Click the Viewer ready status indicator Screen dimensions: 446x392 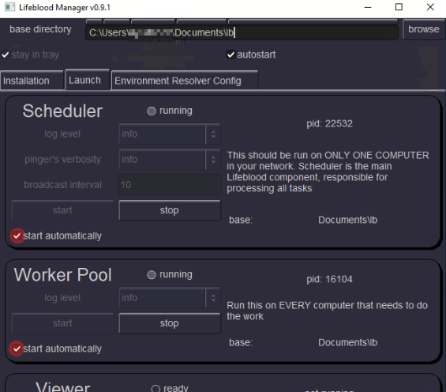tap(156, 389)
